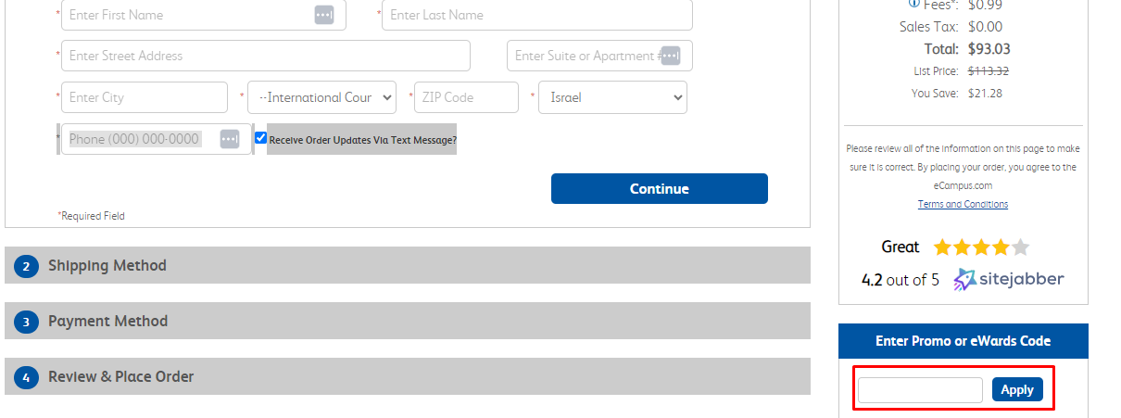Screen dimensions: 1121x418
Task: Click the Sitejabber logo
Action: point(1009,279)
